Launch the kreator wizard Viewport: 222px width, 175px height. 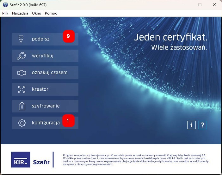pos(45,89)
